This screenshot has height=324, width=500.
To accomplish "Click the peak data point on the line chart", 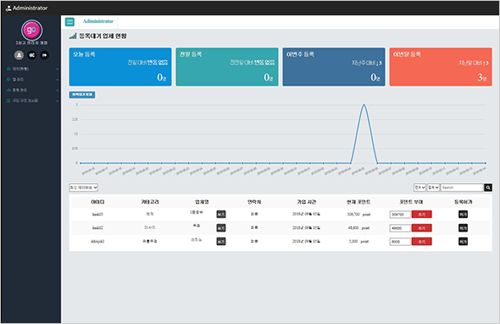I will coord(364,104).
